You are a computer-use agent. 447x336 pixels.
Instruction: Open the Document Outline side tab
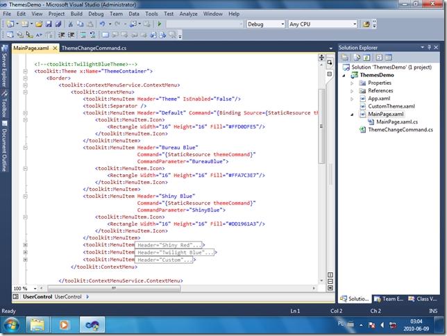pyautogui.click(x=4, y=146)
